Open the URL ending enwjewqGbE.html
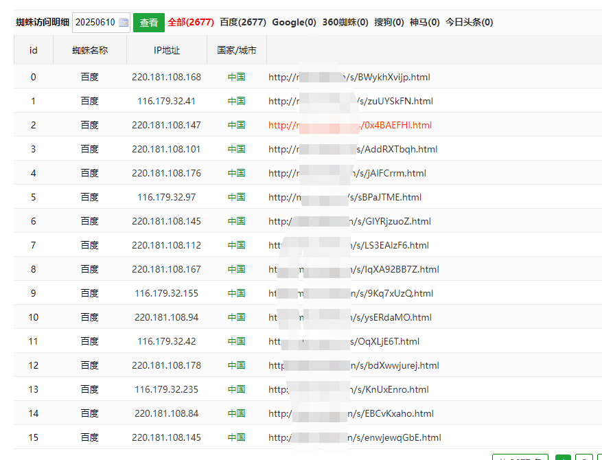The image size is (602, 460). point(355,438)
